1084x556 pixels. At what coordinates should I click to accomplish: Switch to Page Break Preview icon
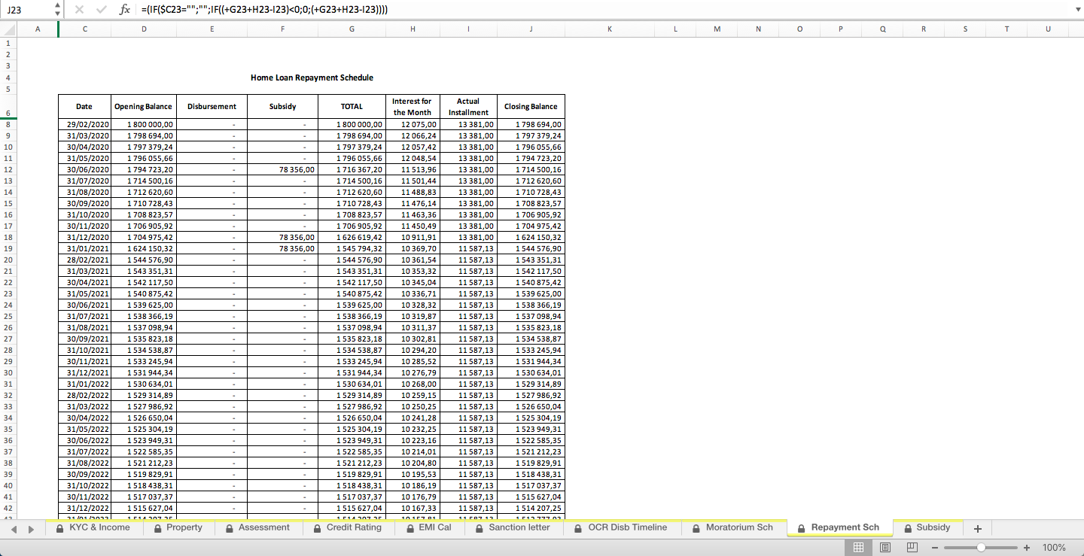click(912, 548)
